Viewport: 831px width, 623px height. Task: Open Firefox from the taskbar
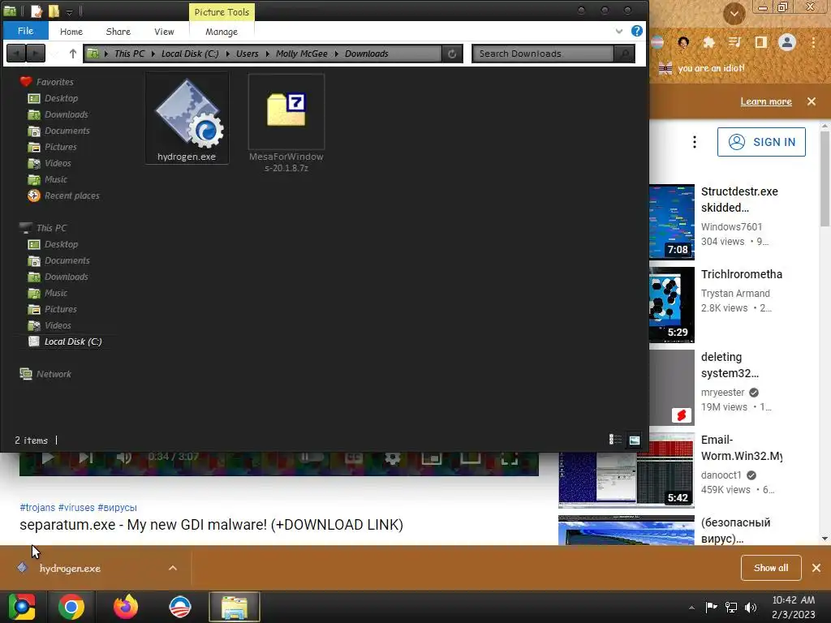click(x=126, y=607)
